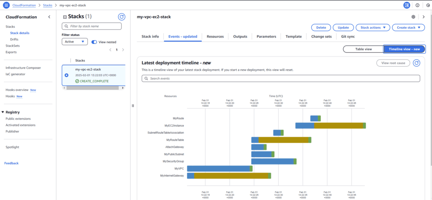The width and height of the screenshot is (432, 200).
Task: Switch to Table view
Action: (x=363, y=49)
